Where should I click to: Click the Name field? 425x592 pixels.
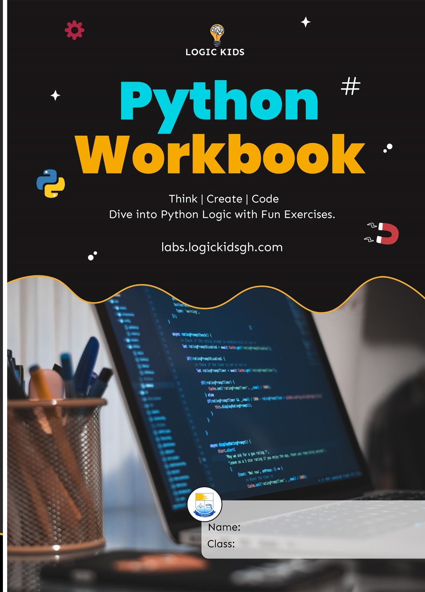pyautogui.click(x=323, y=527)
